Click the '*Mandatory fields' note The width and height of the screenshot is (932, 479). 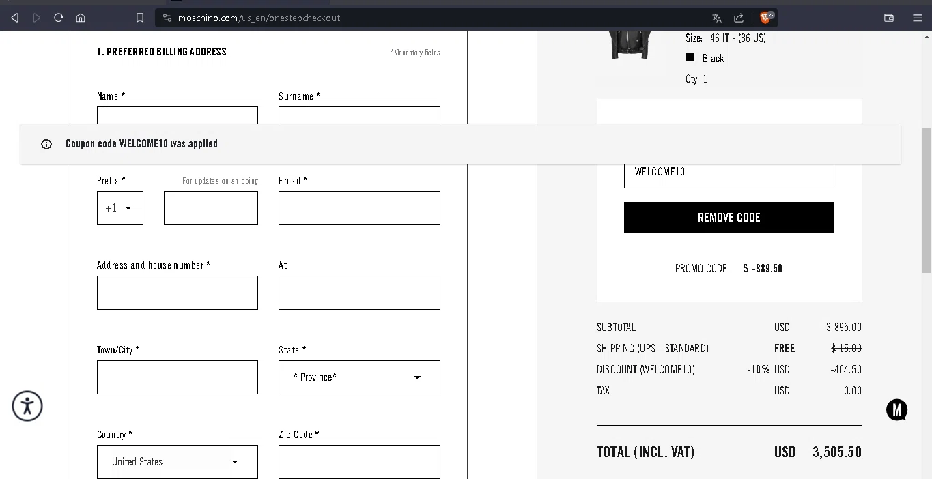click(x=415, y=53)
